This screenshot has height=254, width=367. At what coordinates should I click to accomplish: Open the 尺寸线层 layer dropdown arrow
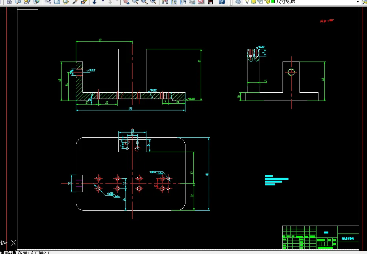pos(358,2)
